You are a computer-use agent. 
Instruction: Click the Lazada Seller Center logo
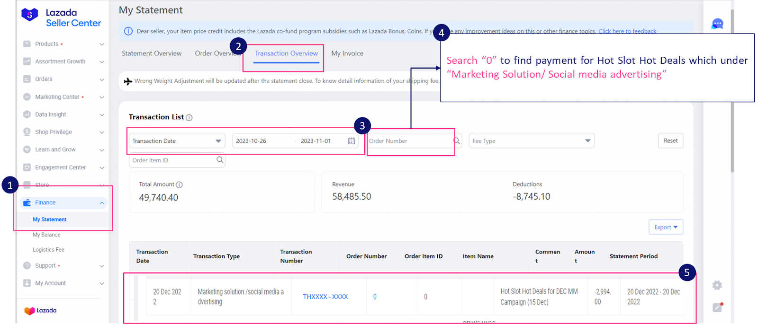[62, 18]
